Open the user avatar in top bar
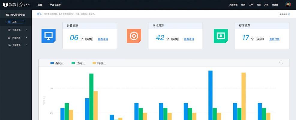This screenshot has width=296, height=120. tap(288, 4)
